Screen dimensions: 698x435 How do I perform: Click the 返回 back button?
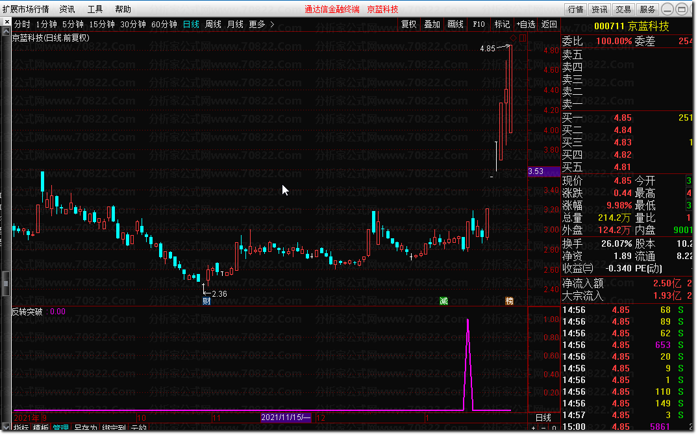point(549,24)
